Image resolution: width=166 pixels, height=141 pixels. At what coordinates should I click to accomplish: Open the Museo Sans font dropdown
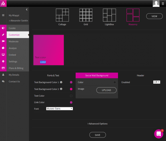[x=60, y=109]
